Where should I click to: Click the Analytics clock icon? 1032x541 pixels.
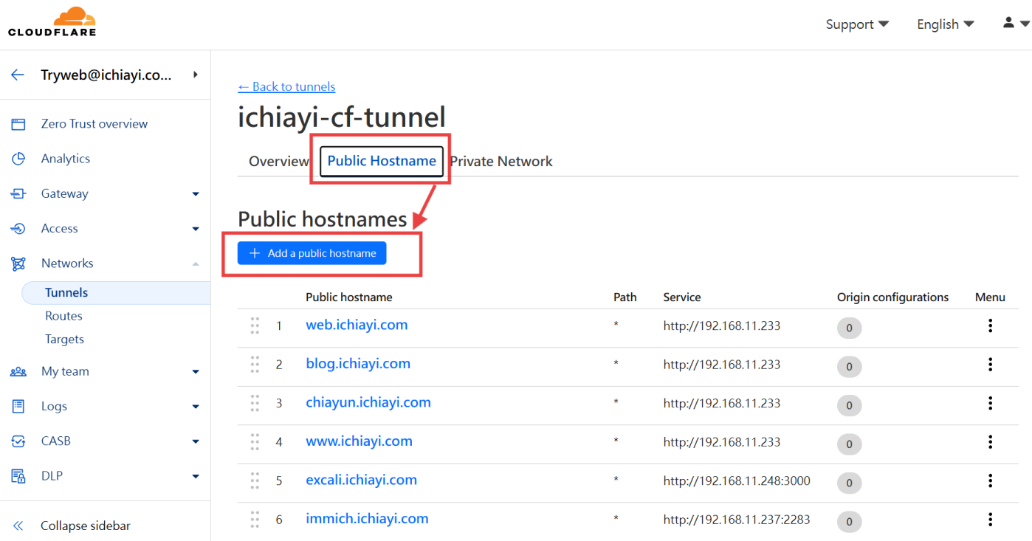[18, 159]
